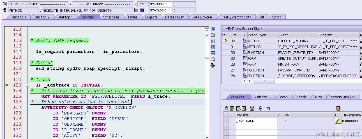Click the /1BCDWB/SM00000286 event cell

click(x=298, y=76)
